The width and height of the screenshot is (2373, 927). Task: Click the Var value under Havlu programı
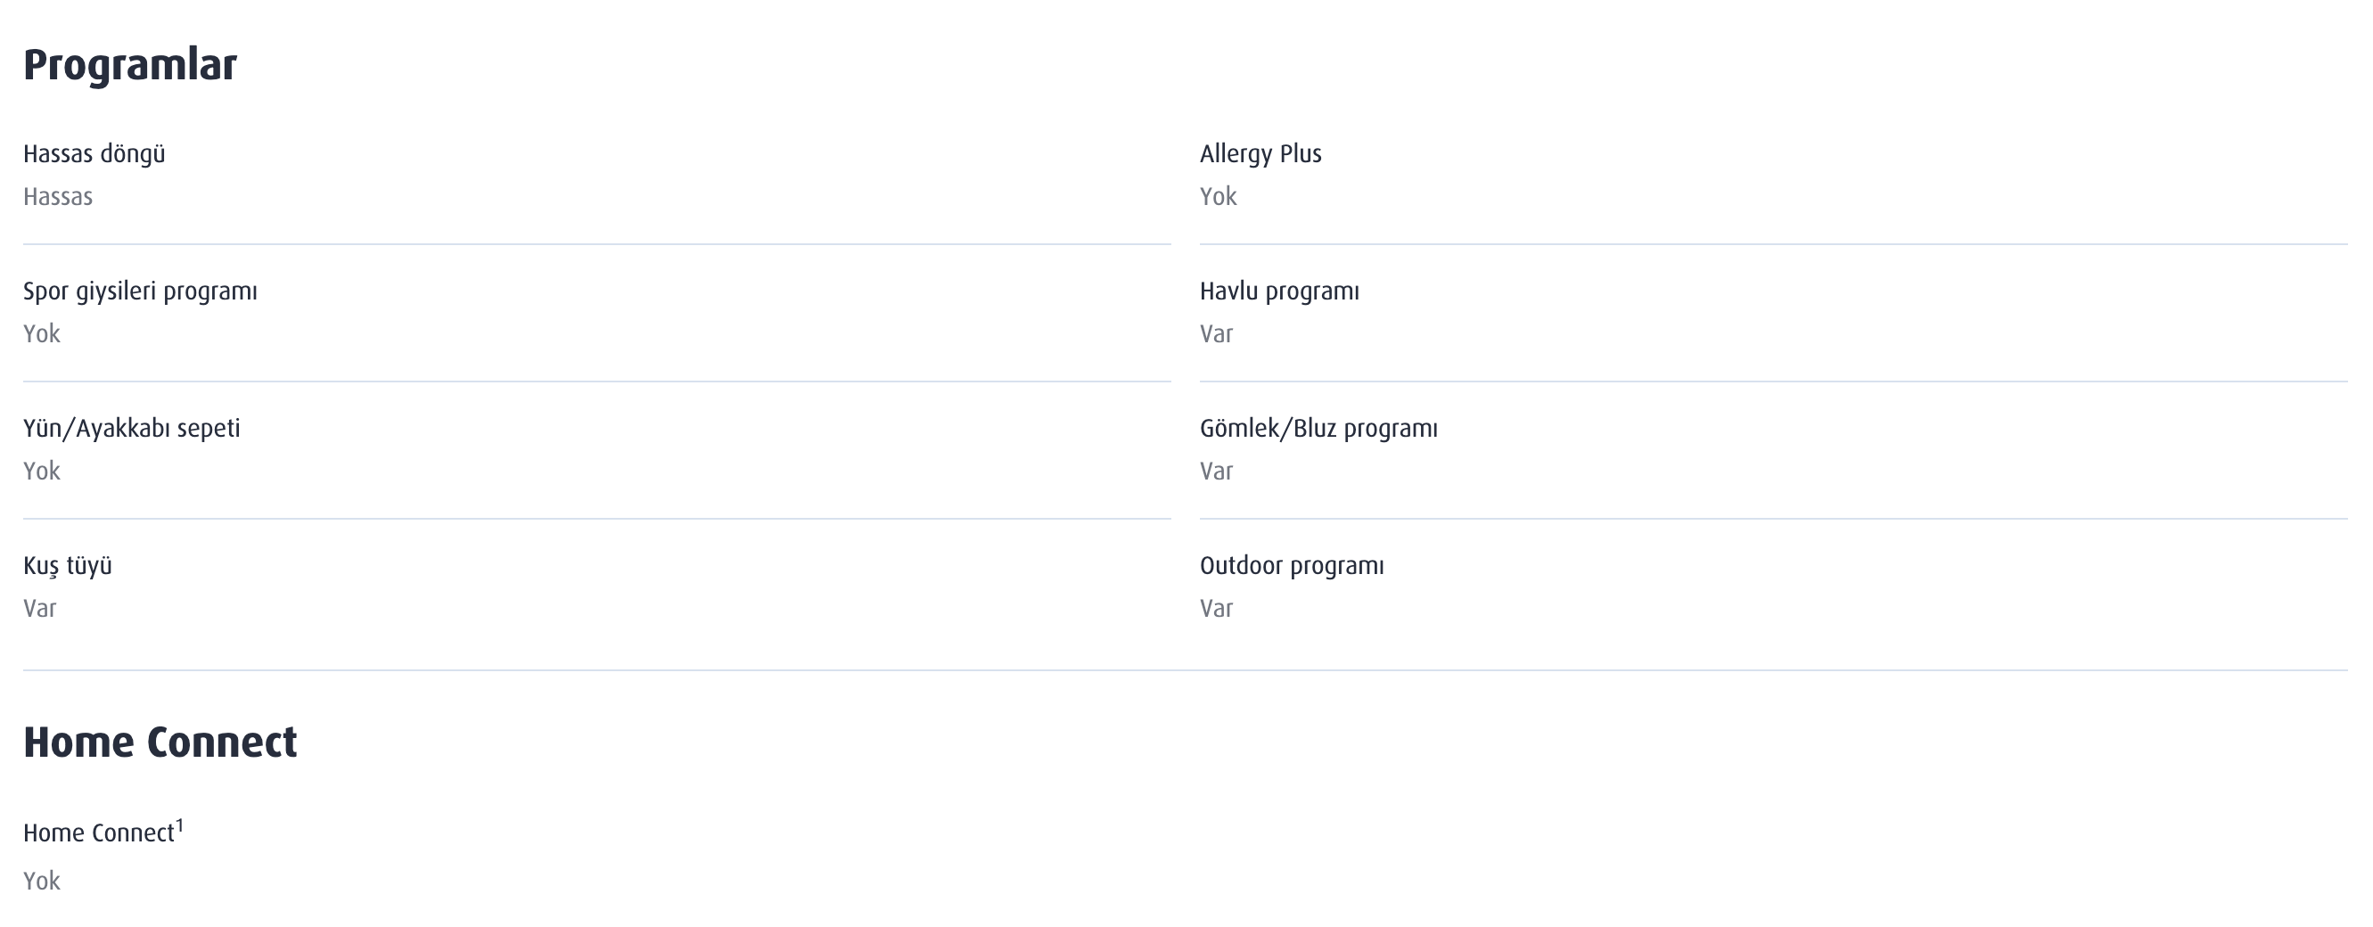pos(1216,334)
